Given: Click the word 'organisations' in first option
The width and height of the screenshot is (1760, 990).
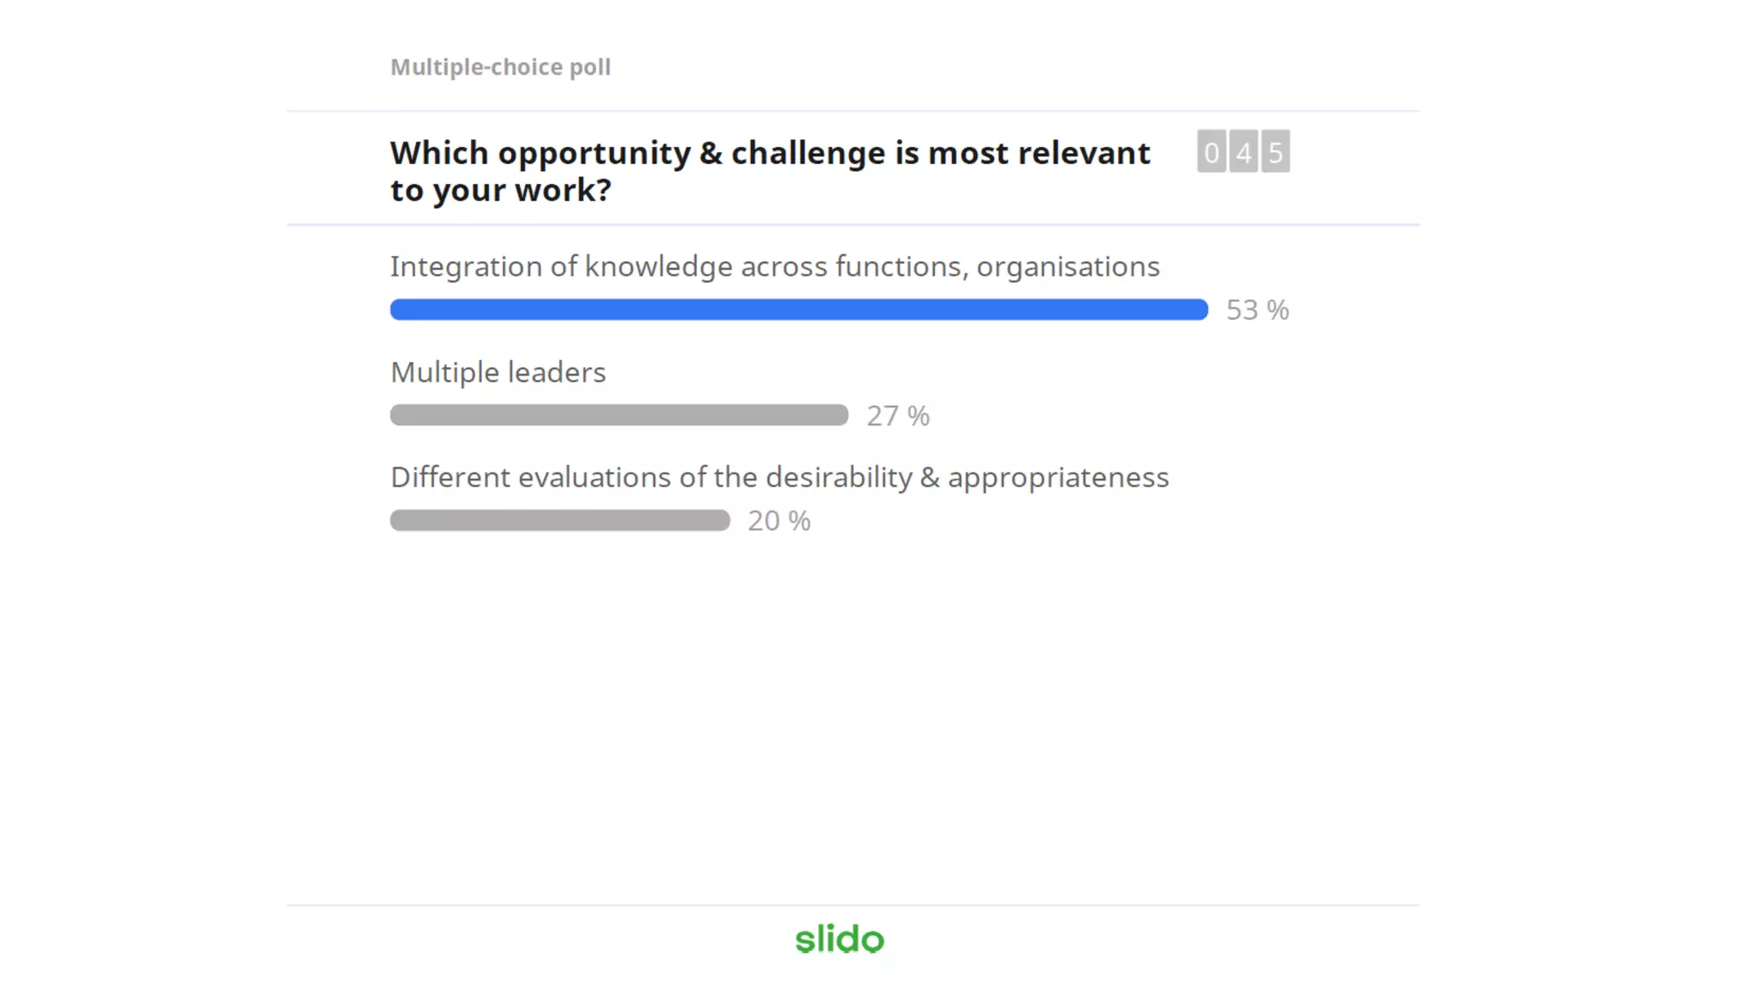Looking at the screenshot, I should pyautogui.click(x=1068, y=267).
